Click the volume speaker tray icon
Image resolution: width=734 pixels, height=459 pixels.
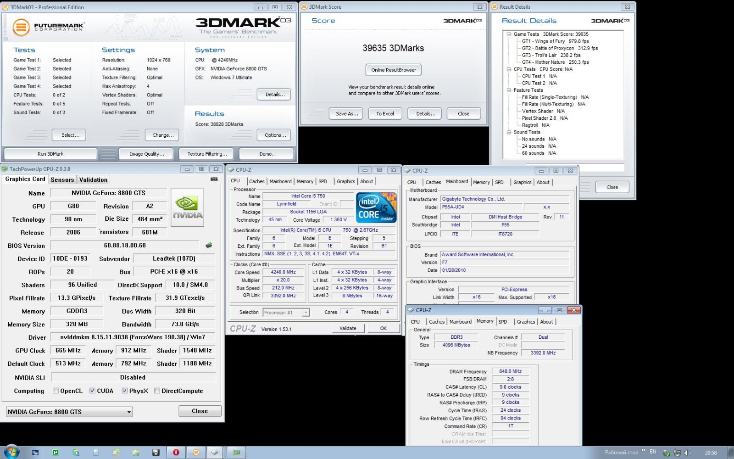688,453
